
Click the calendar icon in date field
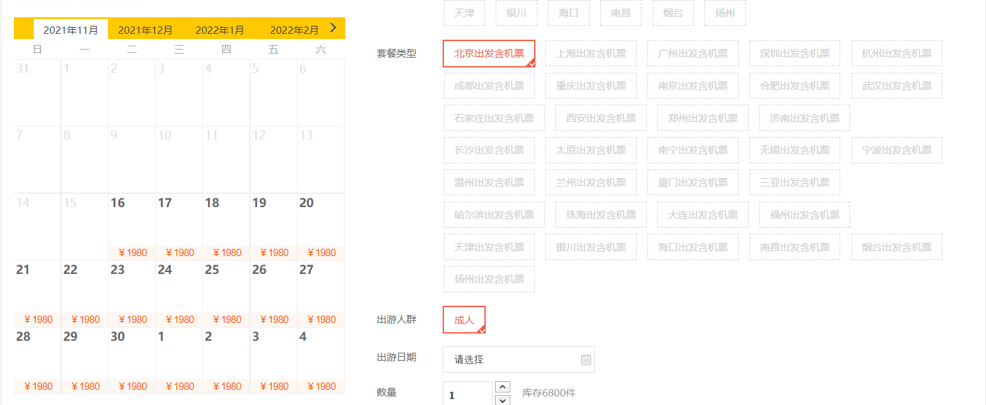(x=586, y=359)
